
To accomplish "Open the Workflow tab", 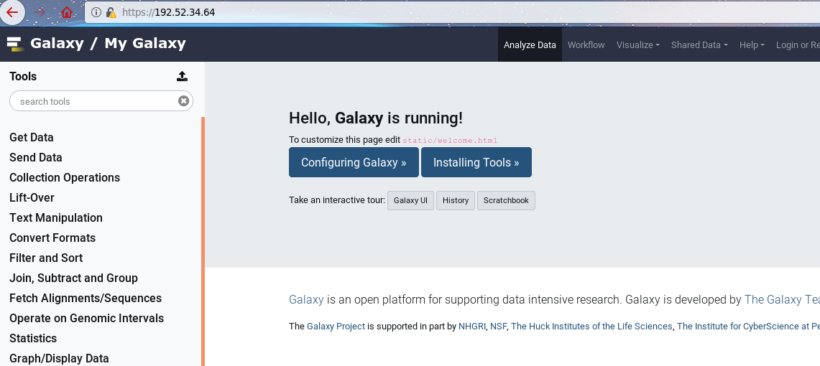I will (586, 45).
